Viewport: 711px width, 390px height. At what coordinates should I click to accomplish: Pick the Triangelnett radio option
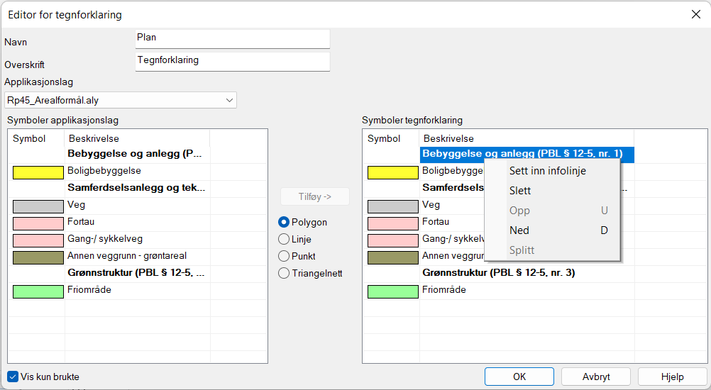click(x=285, y=274)
